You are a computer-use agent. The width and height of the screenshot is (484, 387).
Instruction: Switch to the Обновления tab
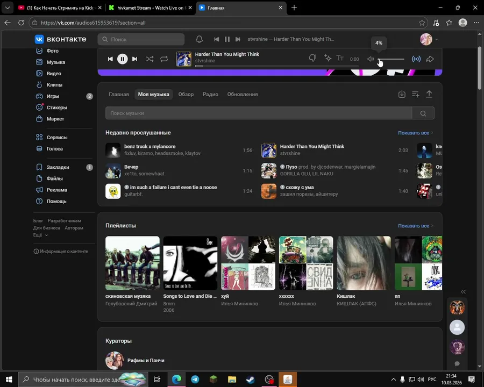(x=243, y=94)
